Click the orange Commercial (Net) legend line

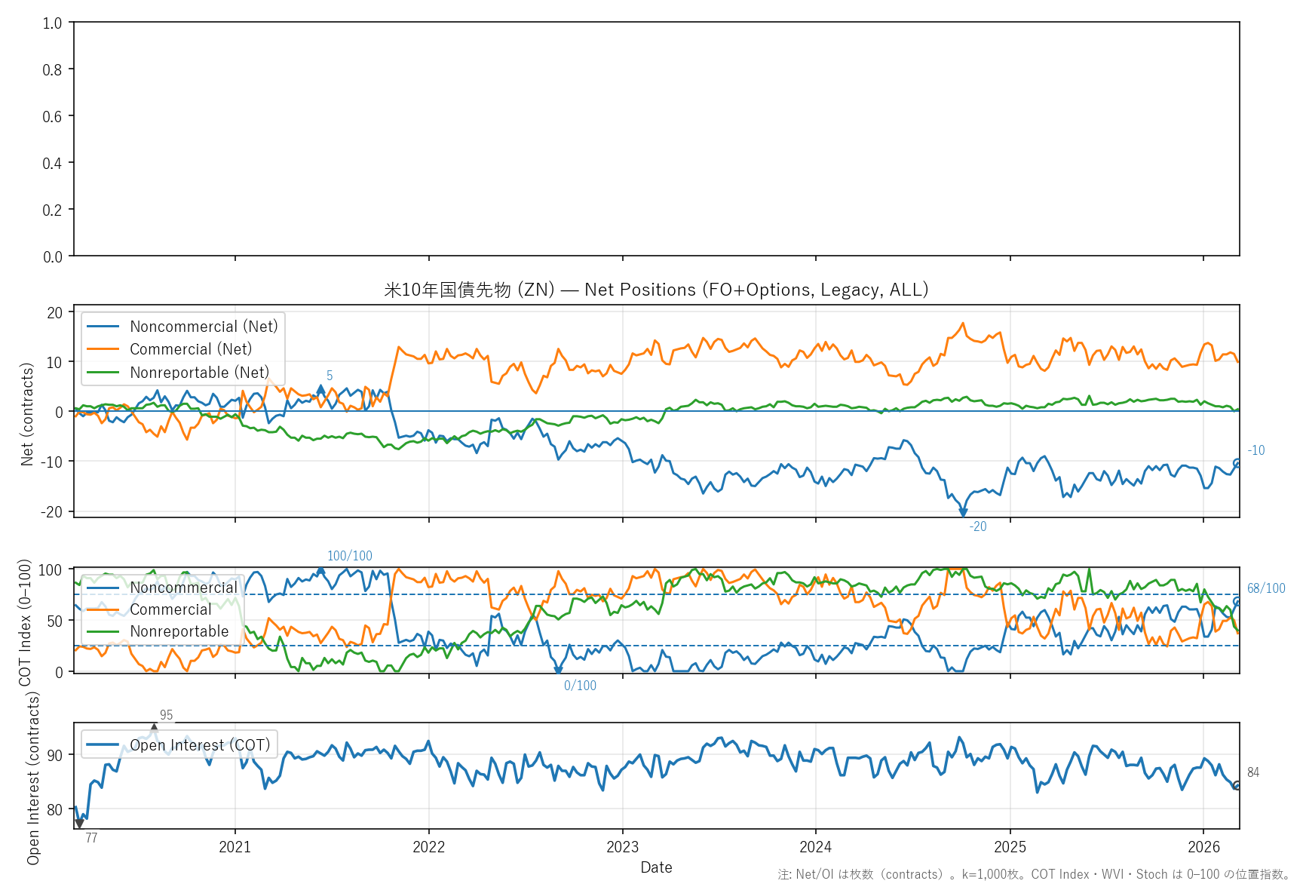[103, 349]
